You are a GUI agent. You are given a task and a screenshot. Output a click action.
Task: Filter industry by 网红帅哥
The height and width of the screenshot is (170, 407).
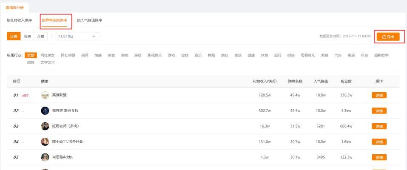(x=68, y=55)
